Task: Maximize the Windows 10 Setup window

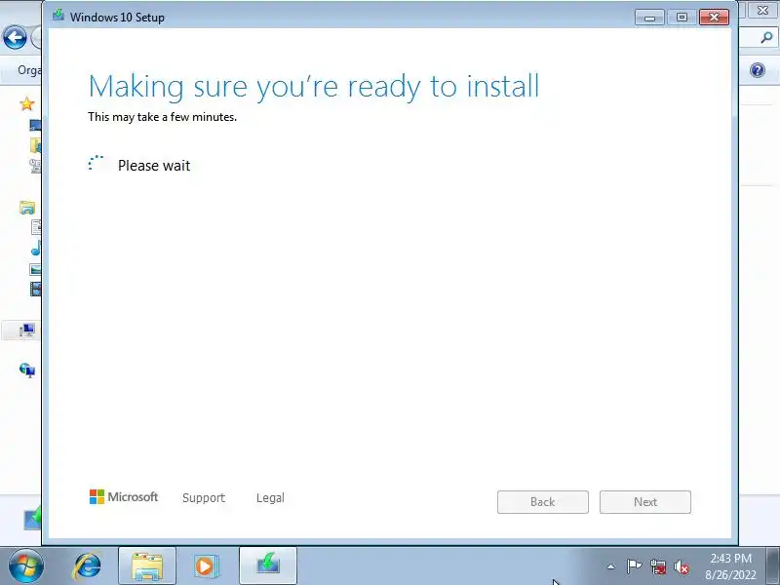Action: pos(682,18)
